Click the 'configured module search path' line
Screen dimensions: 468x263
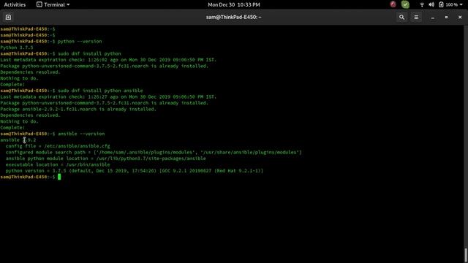point(154,153)
